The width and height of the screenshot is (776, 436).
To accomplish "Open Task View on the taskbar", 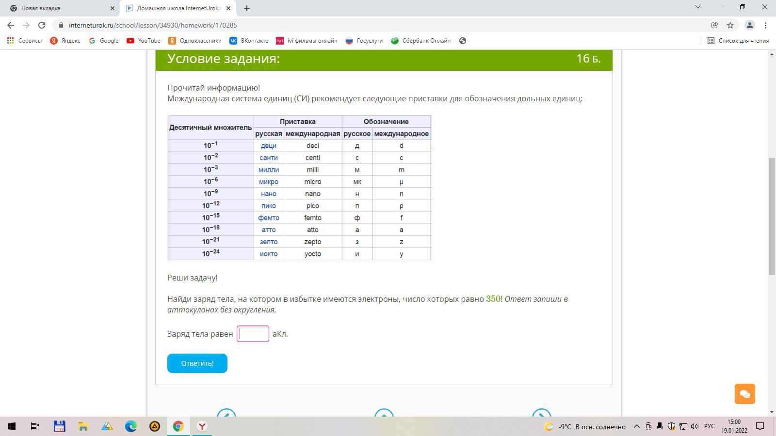I will click(x=35, y=426).
